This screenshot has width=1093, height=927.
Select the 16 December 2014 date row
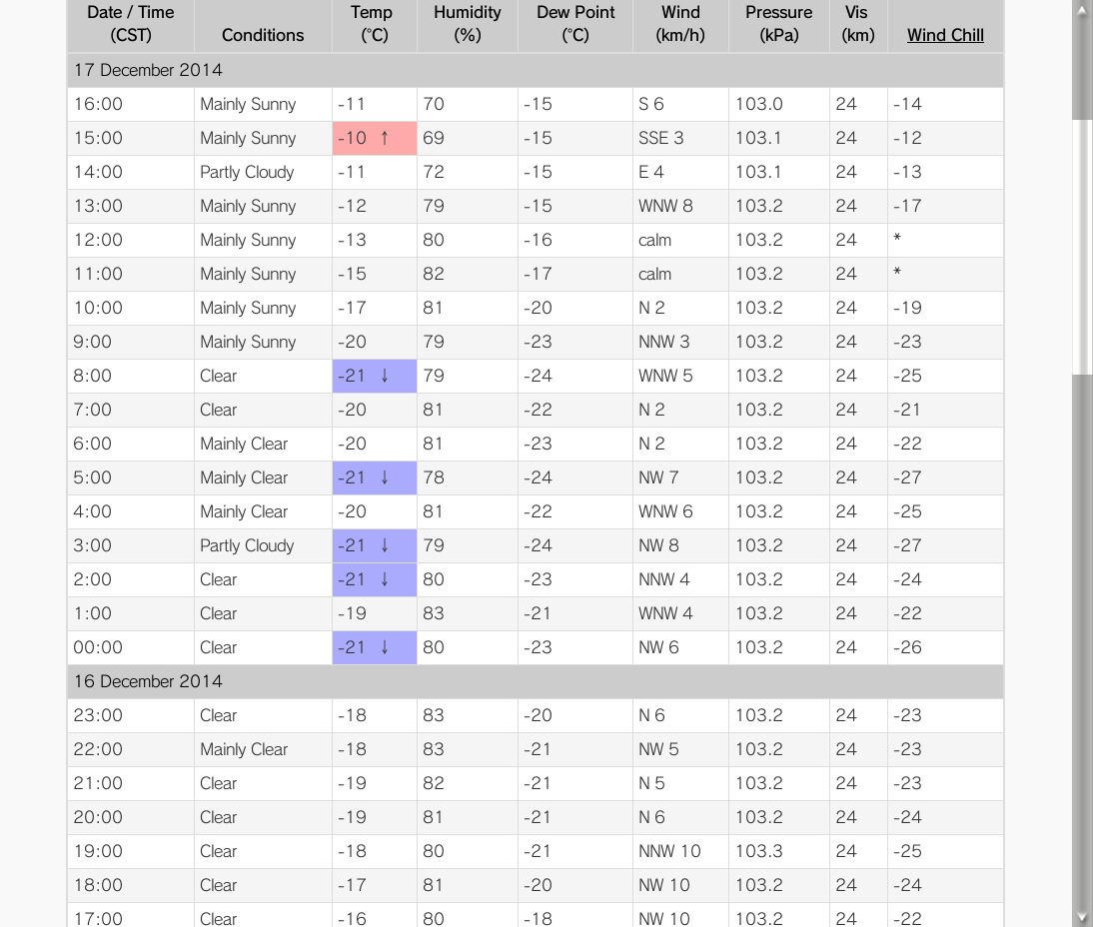tap(536, 681)
